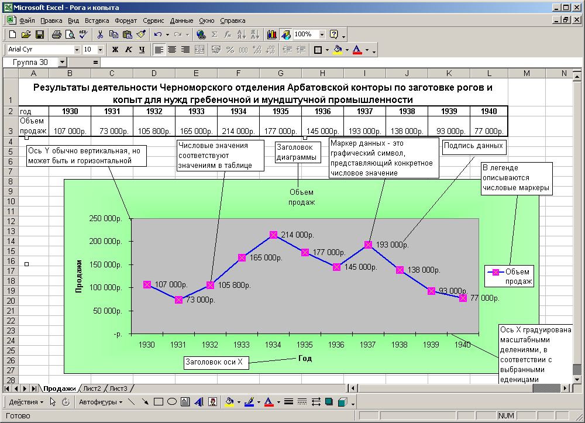Click the Office Assistant help icon
Image resolution: width=585 pixels, height=423 pixels.
pos(334,35)
